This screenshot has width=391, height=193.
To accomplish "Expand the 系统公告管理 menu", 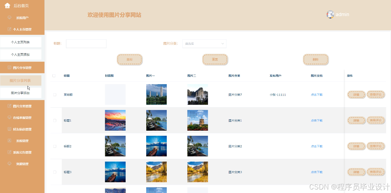I will [22, 152].
